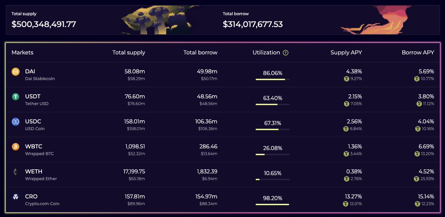Image resolution: width=445 pixels, height=217 pixels.
Task: Sort by Utilization column header
Action: (266, 52)
